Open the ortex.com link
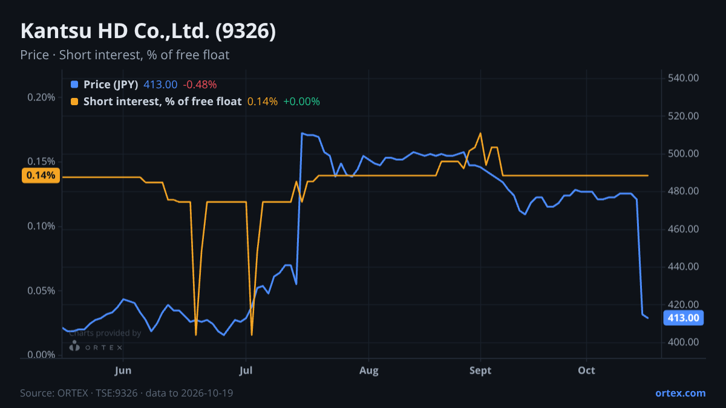Viewport: 726px width, 408px height. click(x=680, y=393)
